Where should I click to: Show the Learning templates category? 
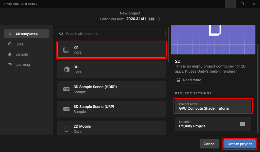[23, 64]
